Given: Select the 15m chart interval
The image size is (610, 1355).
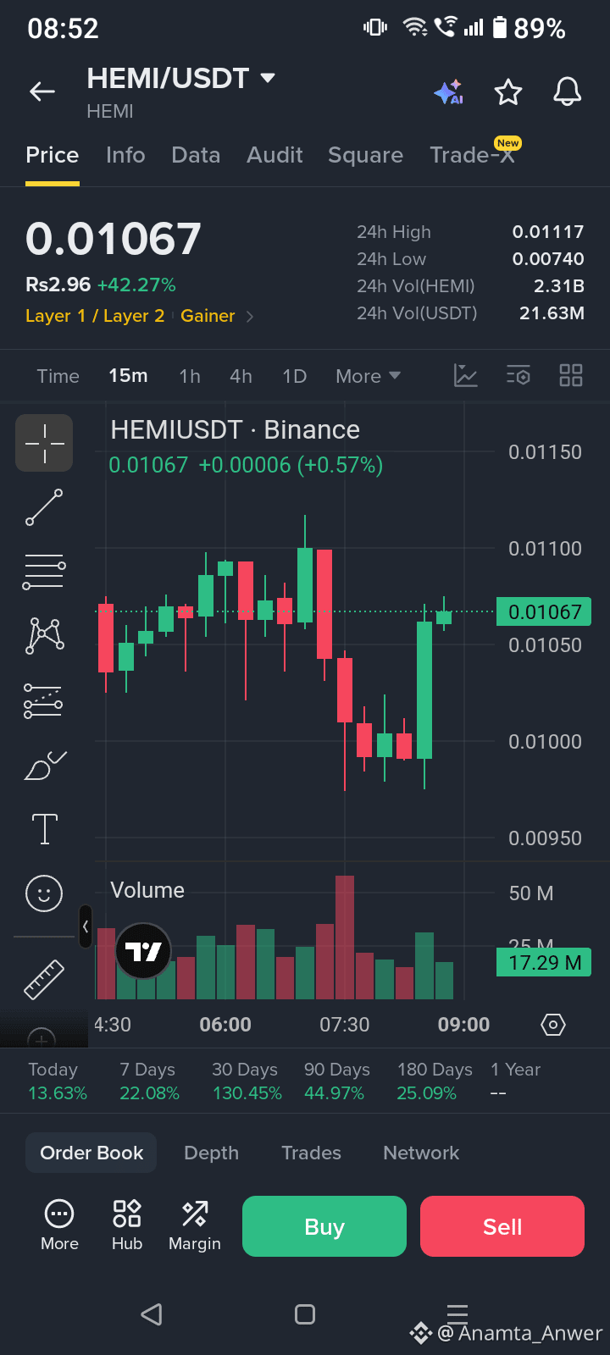Looking at the screenshot, I should point(128,376).
